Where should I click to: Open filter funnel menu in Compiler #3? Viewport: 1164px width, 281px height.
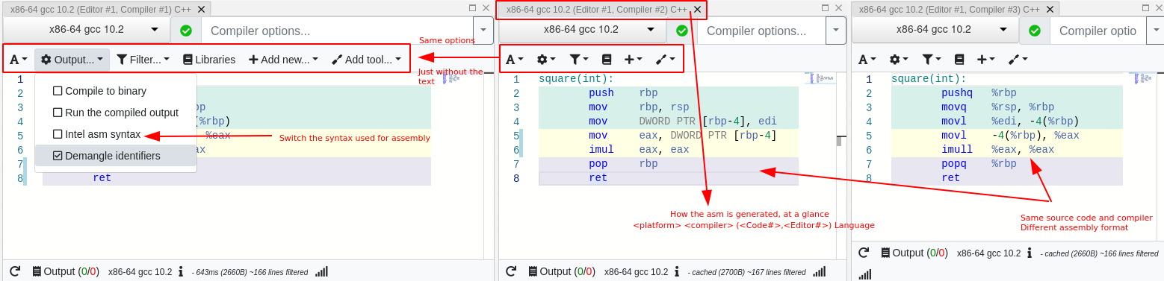(x=932, y=60)
